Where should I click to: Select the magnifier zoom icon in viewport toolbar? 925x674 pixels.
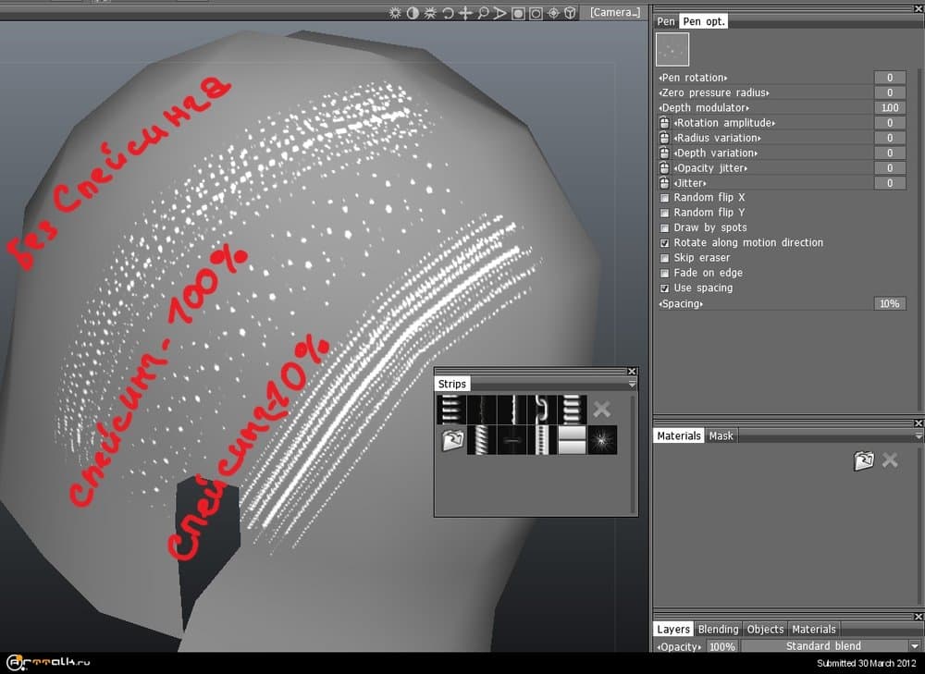tap(483, 13)
